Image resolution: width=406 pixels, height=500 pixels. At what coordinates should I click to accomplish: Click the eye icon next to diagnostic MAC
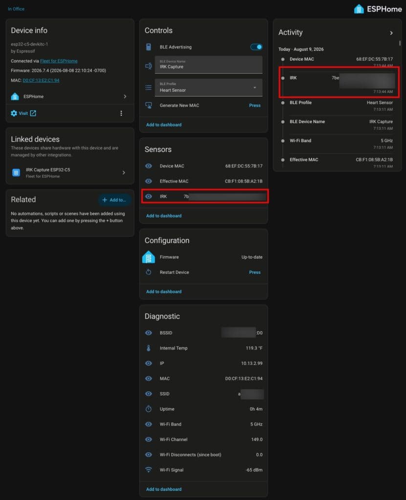(x=149, y=378)
